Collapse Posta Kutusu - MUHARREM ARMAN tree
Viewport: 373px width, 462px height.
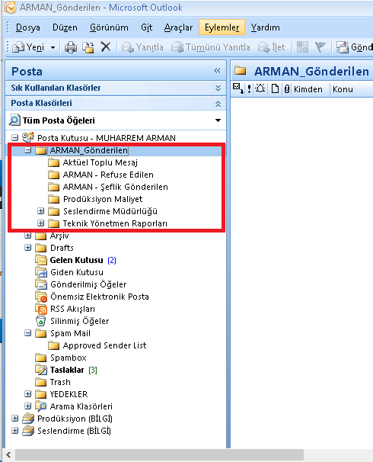coord(14,137)
